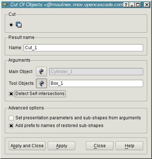
Task: Click the Tool Objects selection arrow button
Action: pyautogui.click(x=41, y=83)
